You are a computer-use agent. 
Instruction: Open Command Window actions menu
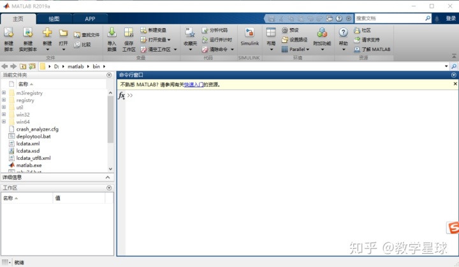coord(454,75)
